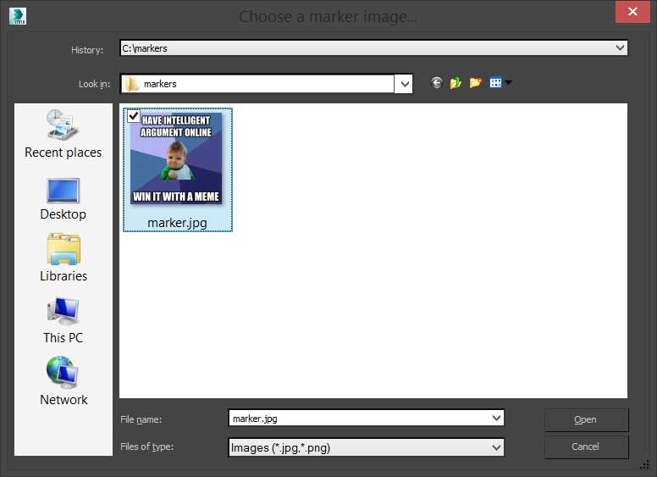Create a new folder
Viewport: 657px width, 477px height.
(475, 82)
